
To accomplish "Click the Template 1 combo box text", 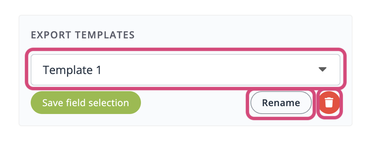I will (72, 70).
